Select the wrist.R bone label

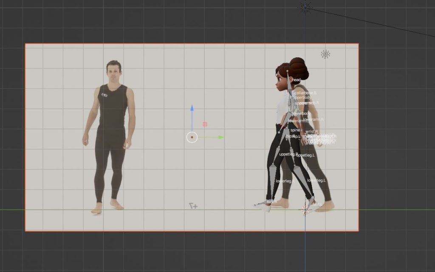tap(311, 131)
